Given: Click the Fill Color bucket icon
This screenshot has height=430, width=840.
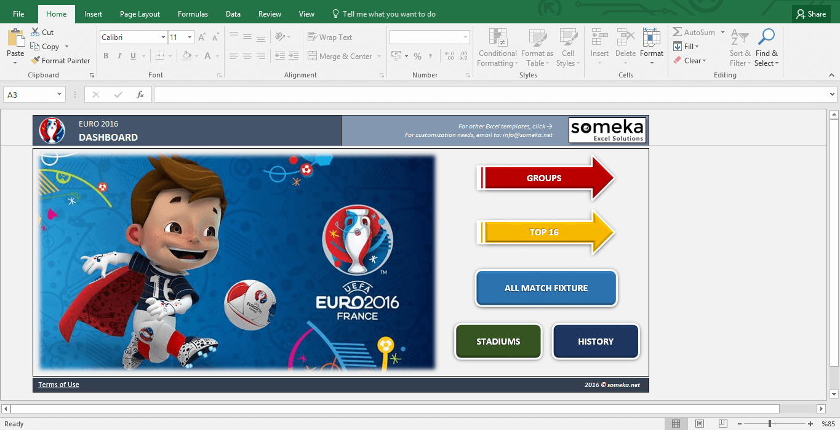Looking at the screenshot, I should coord(187,56).
